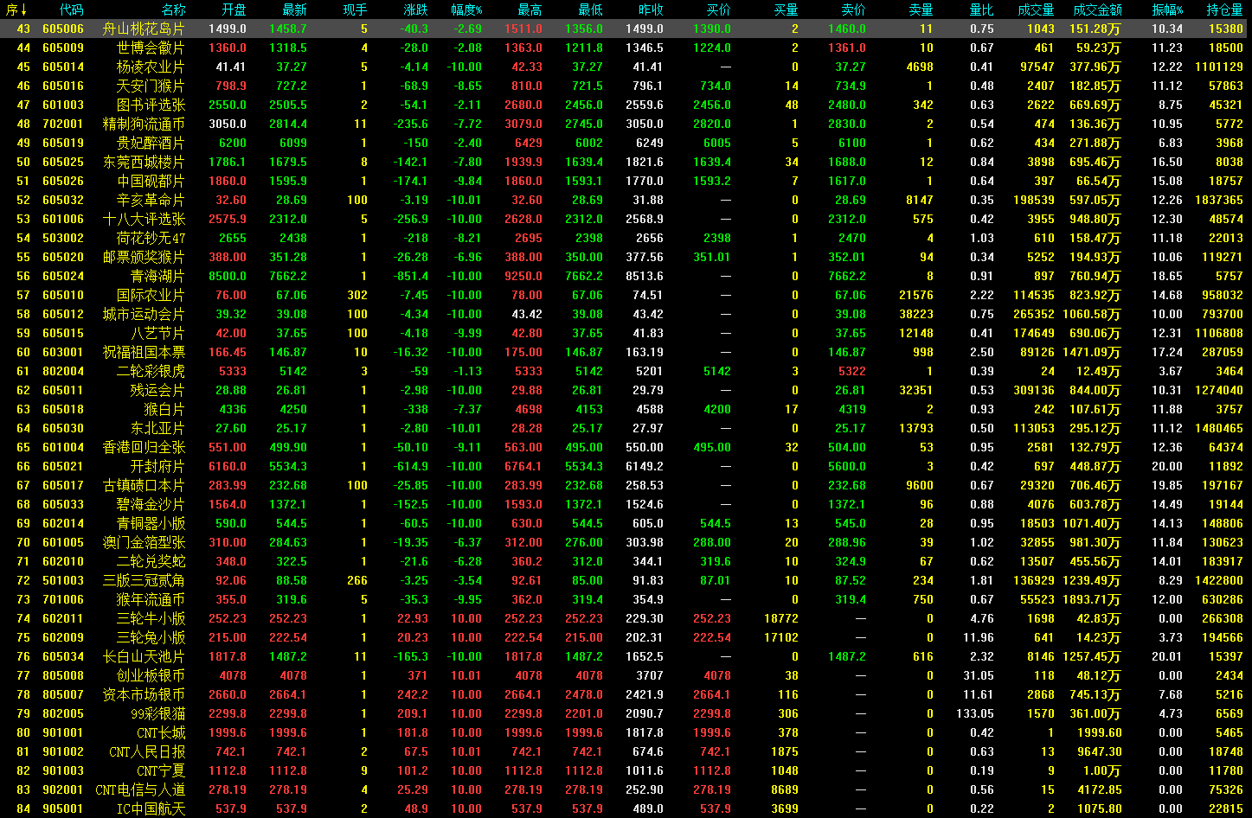Select the 天安门猴片 name cell

(151, 86)
